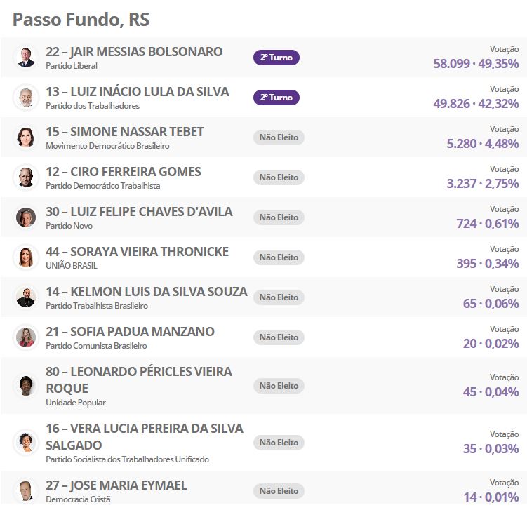Click Não Eleito badge for Simone Tebet
This screenshot has width=527, height=510.
pyautogui.click(x=279, y=137)
